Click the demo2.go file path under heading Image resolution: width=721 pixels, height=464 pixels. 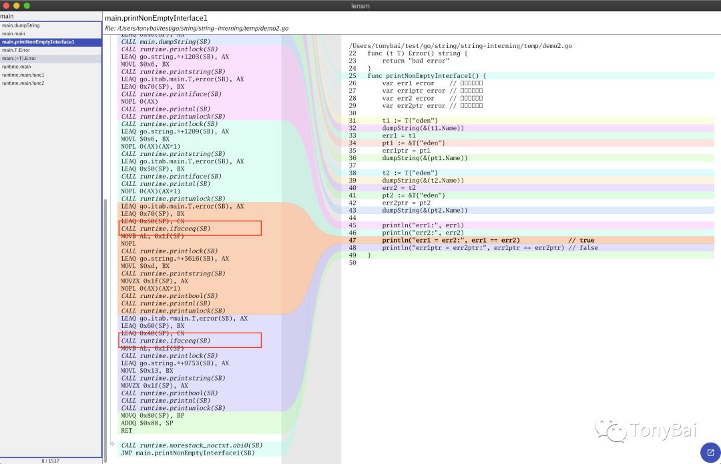click(x=197, y=28)
